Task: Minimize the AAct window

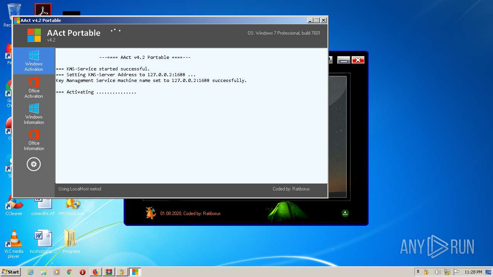Action: pyautogui.click(x=310, y=20)
